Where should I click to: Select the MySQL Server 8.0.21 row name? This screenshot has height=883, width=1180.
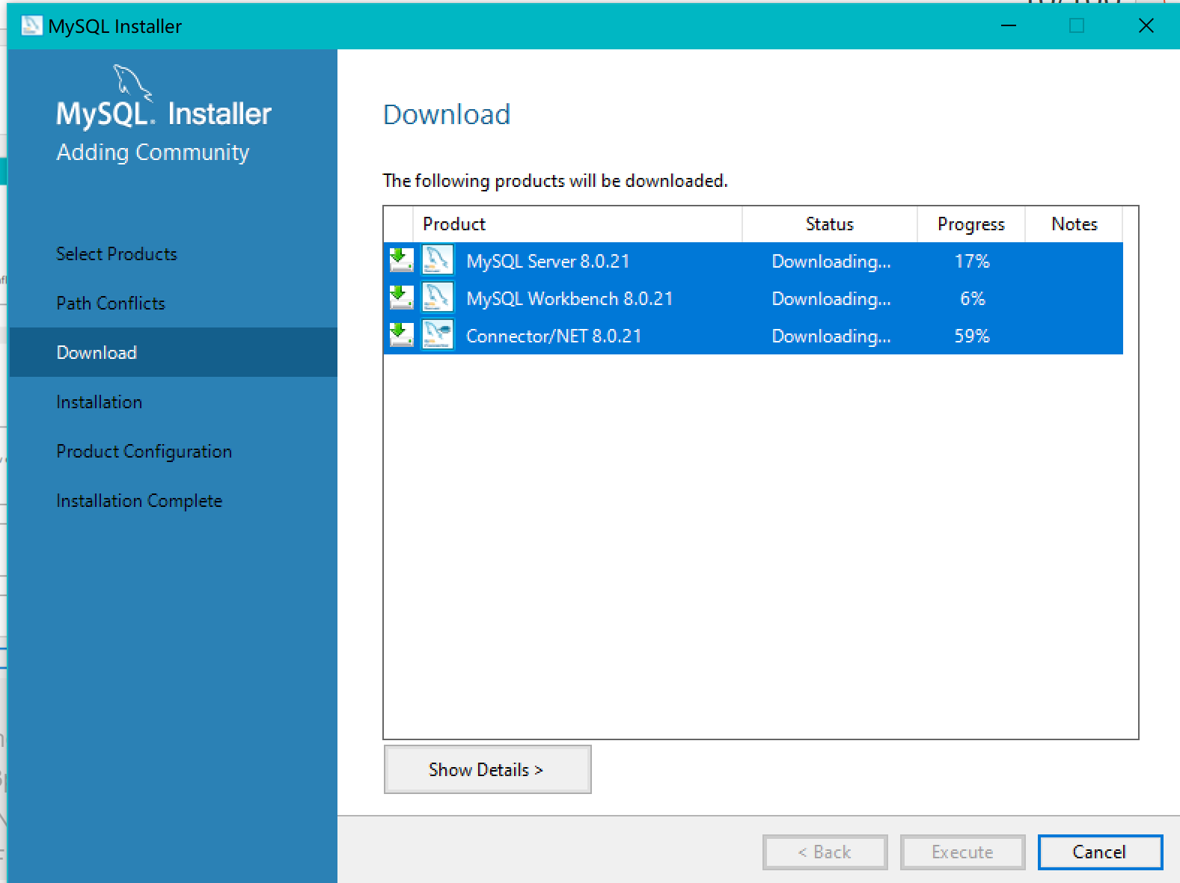(x=548, y=261)
